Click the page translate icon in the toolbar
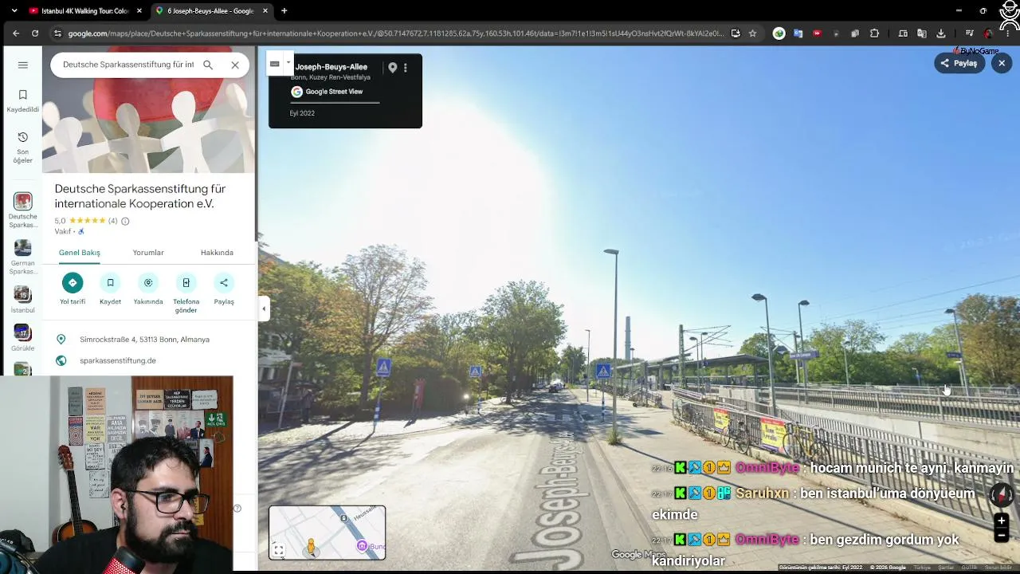This screenshot has height=574, width=1020. coord(922,33)
